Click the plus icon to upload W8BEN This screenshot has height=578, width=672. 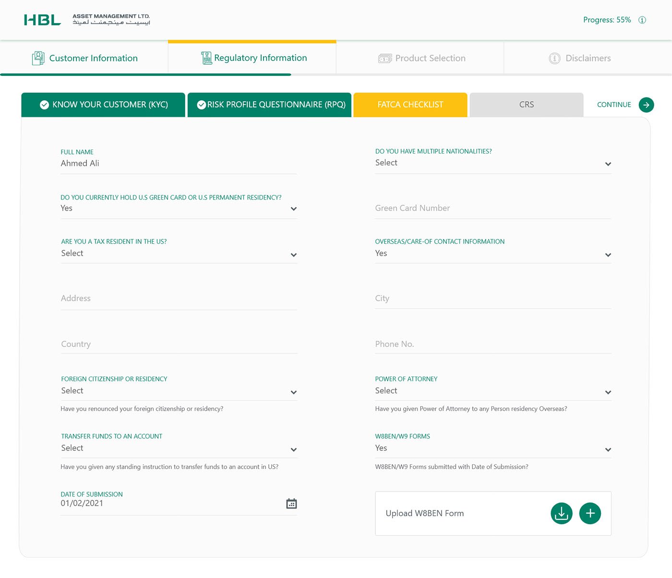[590, 513]
